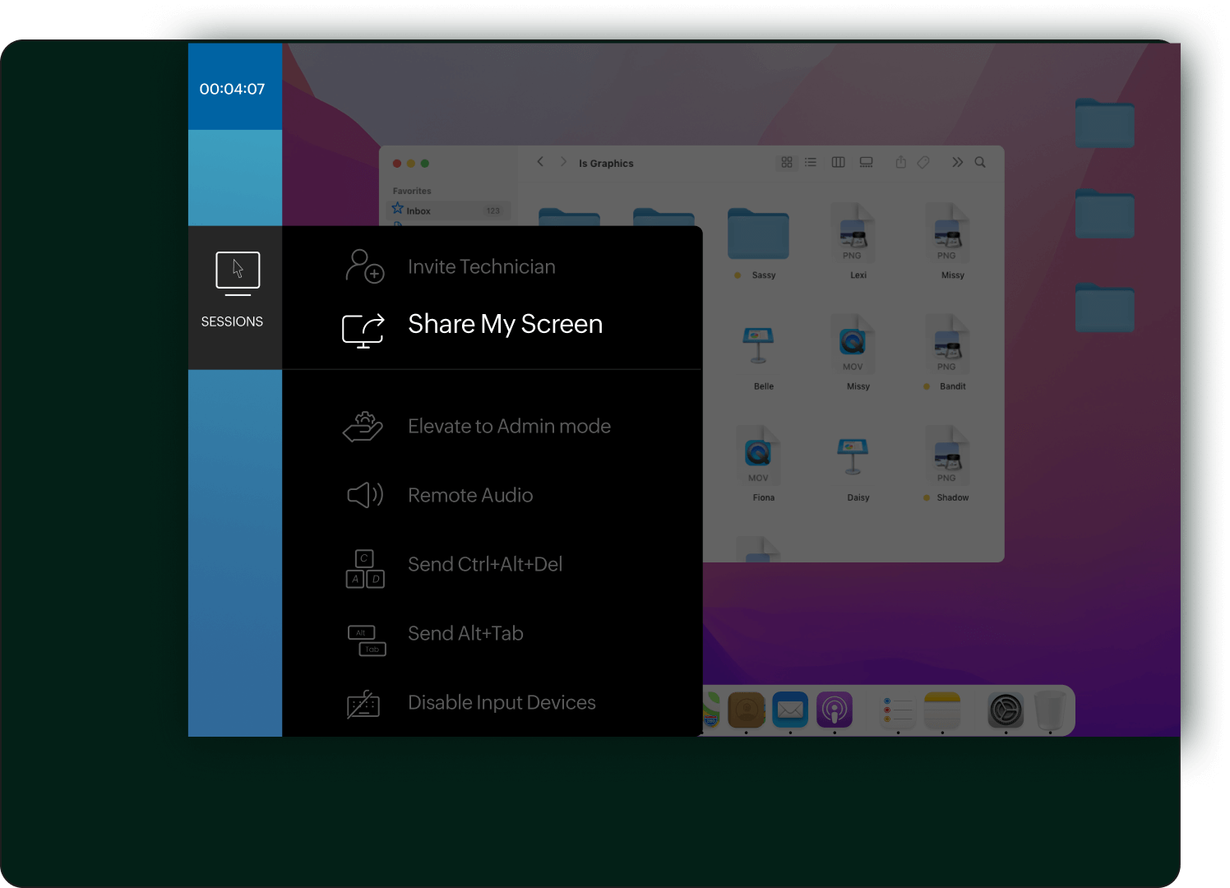Send Ctrl+Alt+Del to remote computer
Image resolution: width=1230 pixels, height=888 pixels.
click(x=485, y=564)
